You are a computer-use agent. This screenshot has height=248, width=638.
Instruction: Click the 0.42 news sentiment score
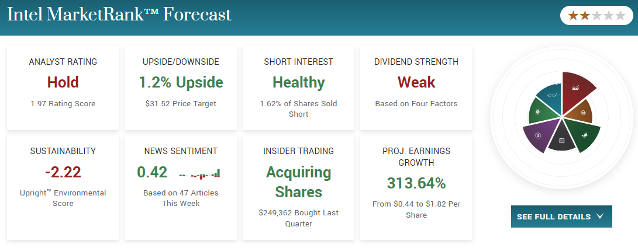[x=153, y=172]
